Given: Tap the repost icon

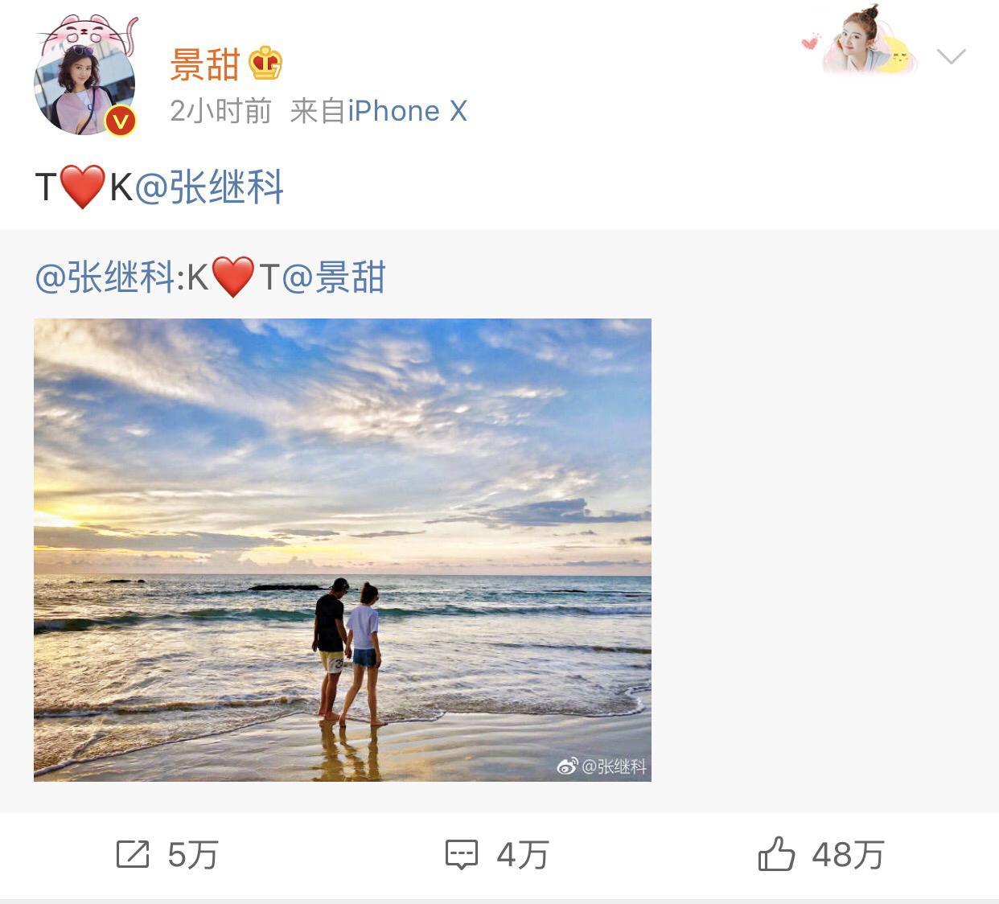Looking at the screenshot, I should pos(133,854).
